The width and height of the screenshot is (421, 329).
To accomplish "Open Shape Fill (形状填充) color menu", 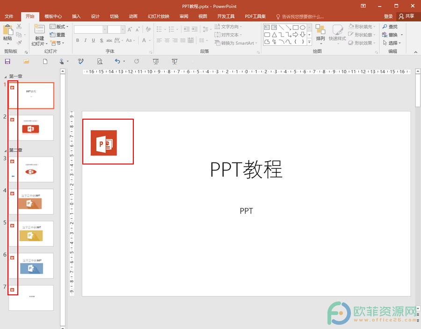I will [362, 27].
